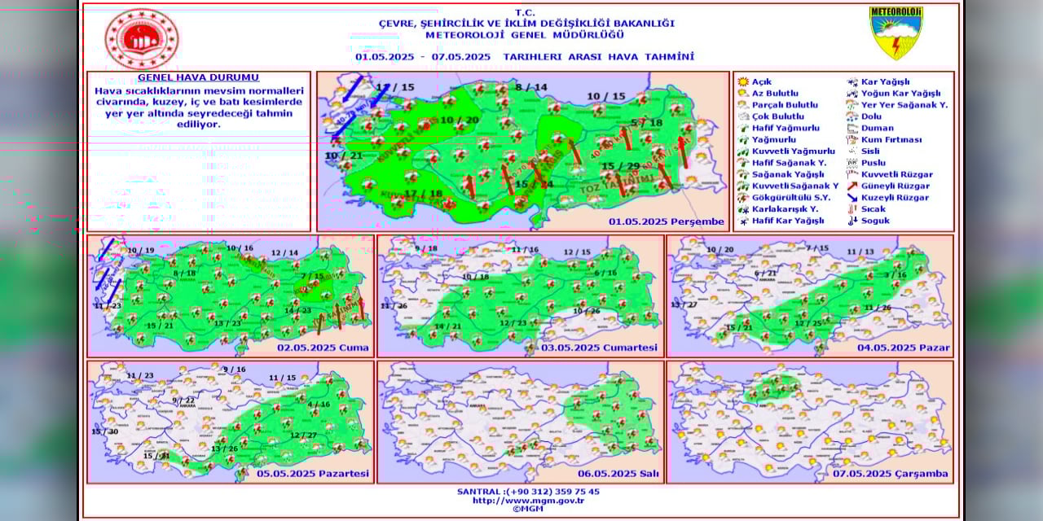Select the Dolu hail legend icon

coord(852,116)
